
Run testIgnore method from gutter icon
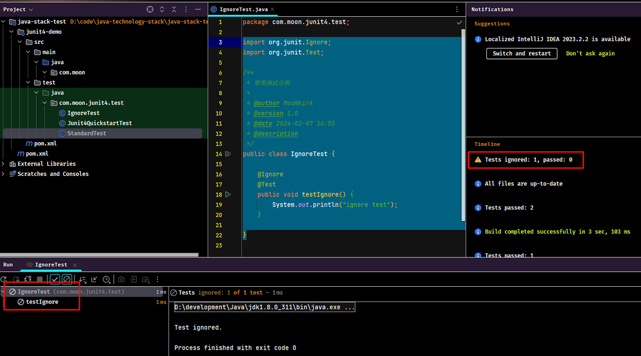(228, 194)
